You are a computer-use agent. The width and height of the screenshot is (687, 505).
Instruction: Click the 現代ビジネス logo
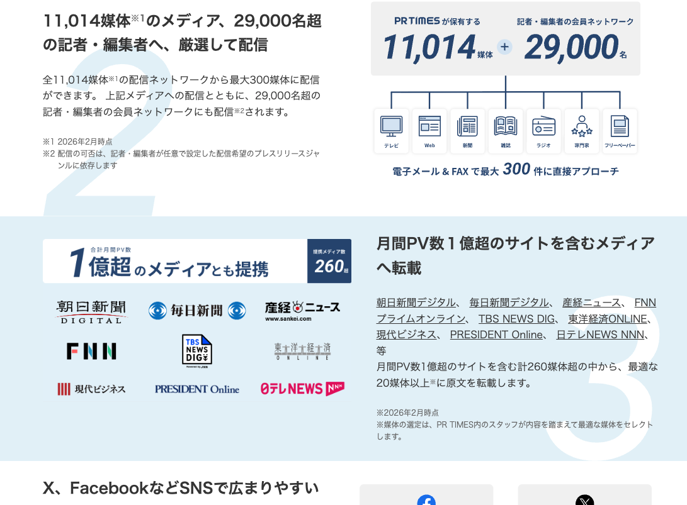pyautogui.click(x=91, y=389)
